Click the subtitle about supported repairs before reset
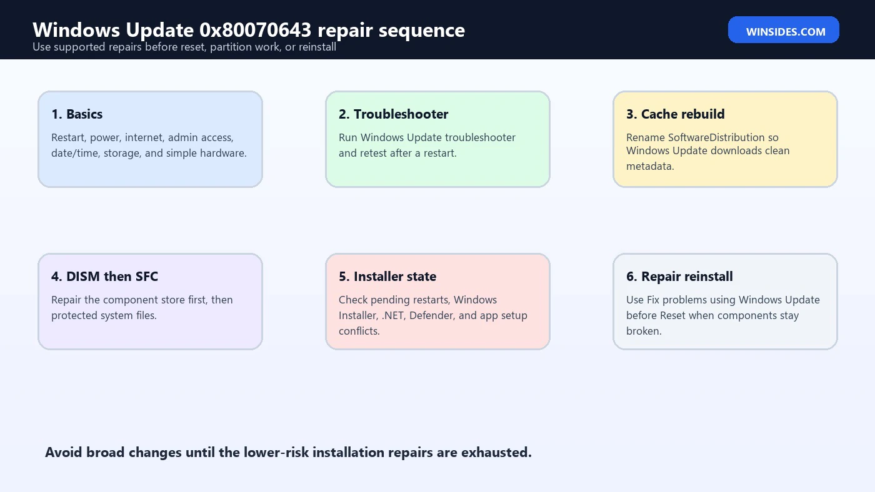 [x=184, y=47]
